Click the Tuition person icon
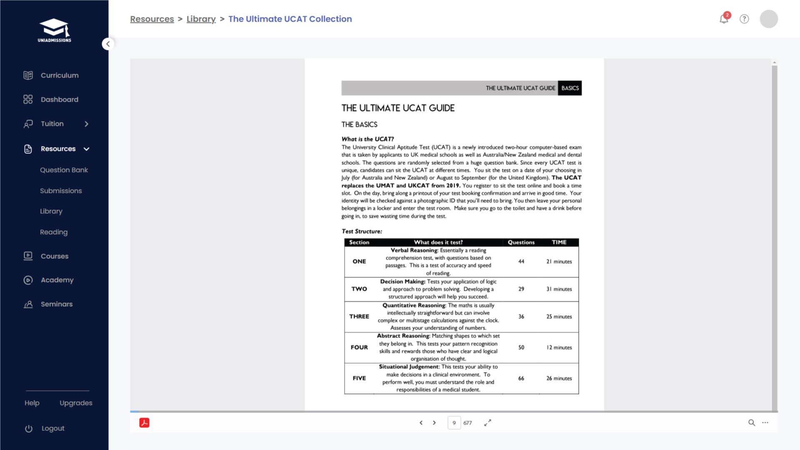800x450 pixels. pos(28,124)
